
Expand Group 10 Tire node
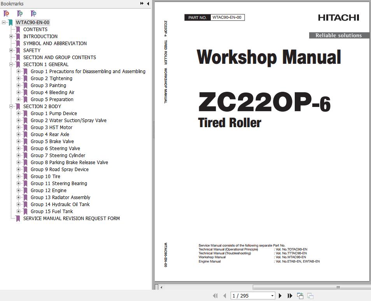[x=18, y=176]
